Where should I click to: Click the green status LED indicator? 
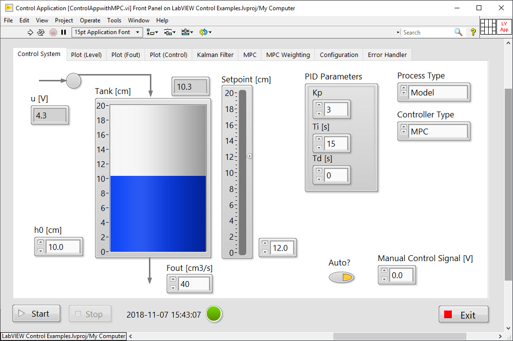click(214, 314)
